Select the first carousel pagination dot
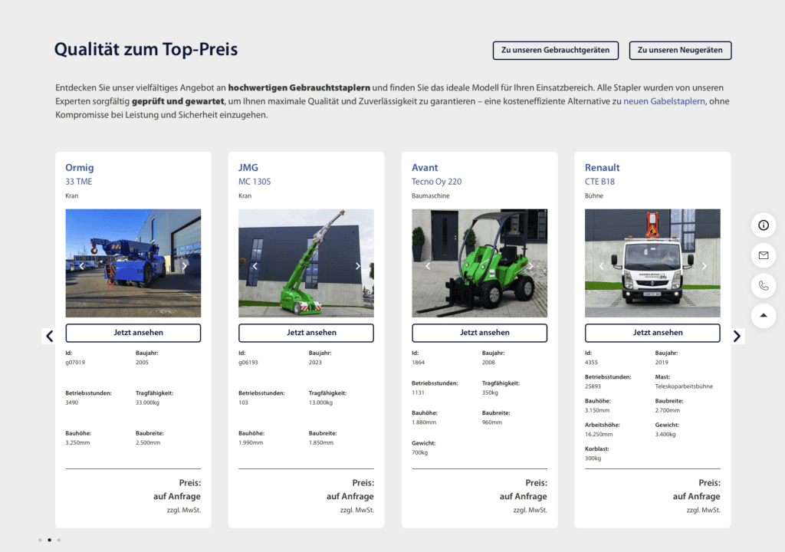 pos(40,540)
